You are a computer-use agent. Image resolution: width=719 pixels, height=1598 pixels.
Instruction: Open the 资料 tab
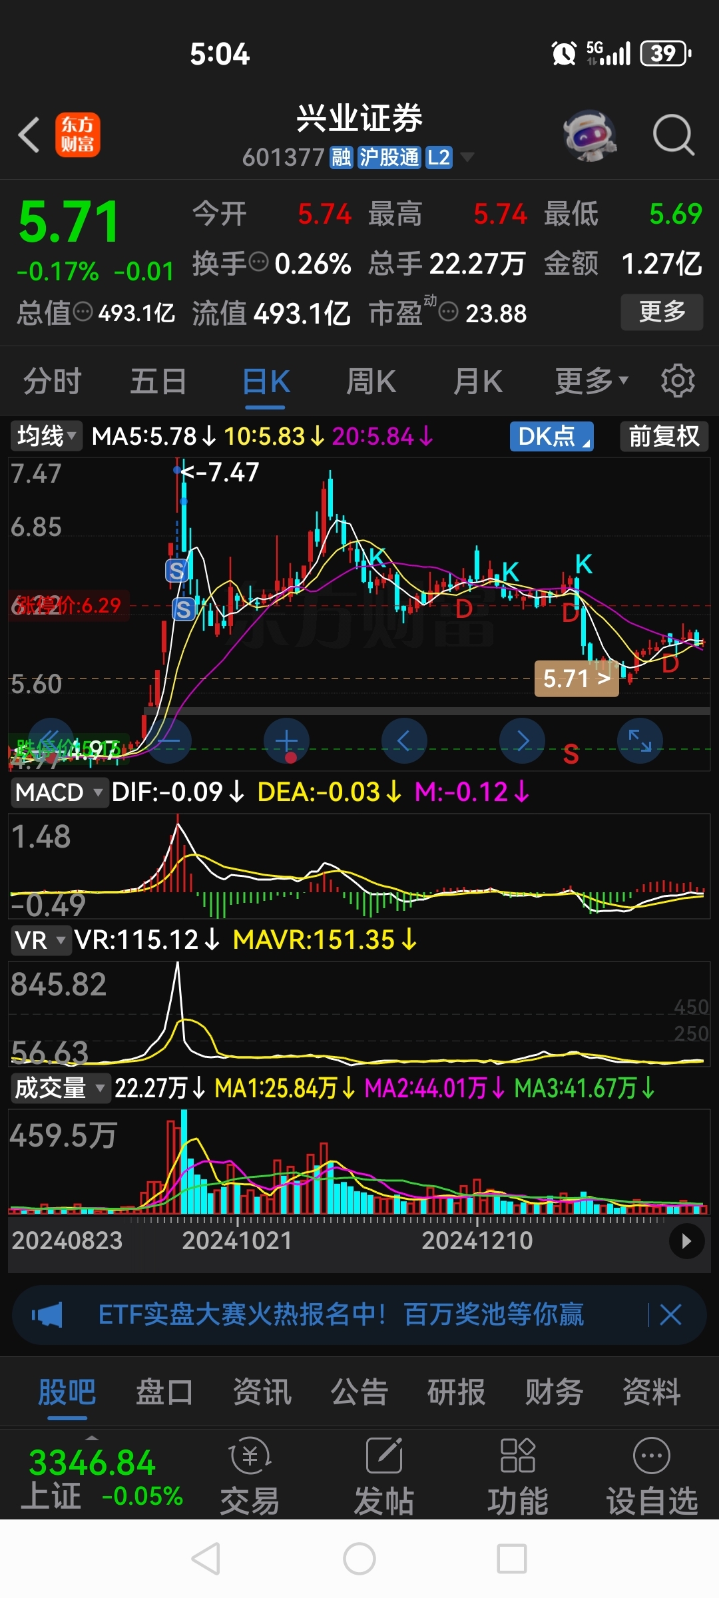tap(652, 1392)
